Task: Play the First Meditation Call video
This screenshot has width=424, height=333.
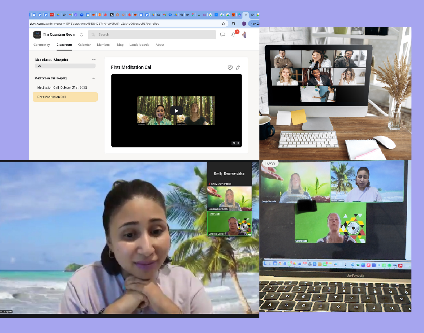Action: pyautogui.click(x=176, y=111)
